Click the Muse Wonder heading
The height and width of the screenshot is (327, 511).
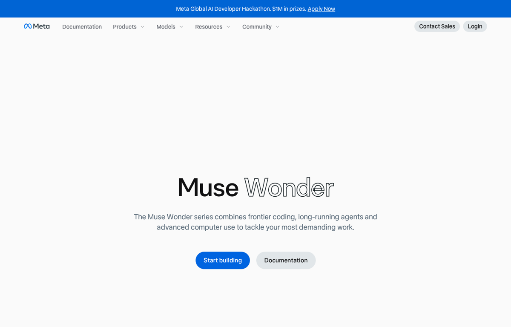(x=255, y=187)
